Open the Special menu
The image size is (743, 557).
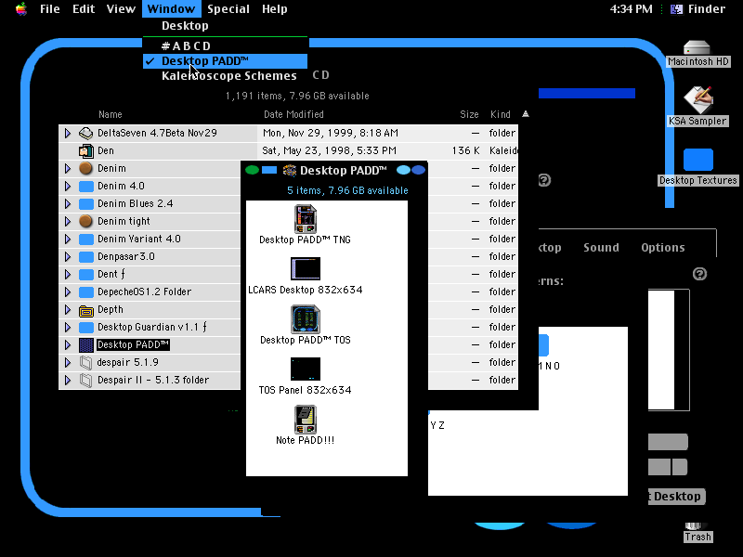[228, 9]
